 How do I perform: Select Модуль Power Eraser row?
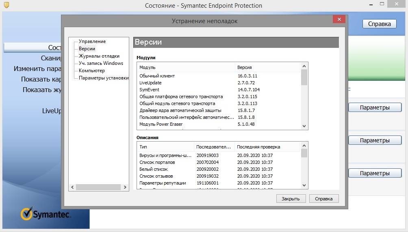(219, 124)
